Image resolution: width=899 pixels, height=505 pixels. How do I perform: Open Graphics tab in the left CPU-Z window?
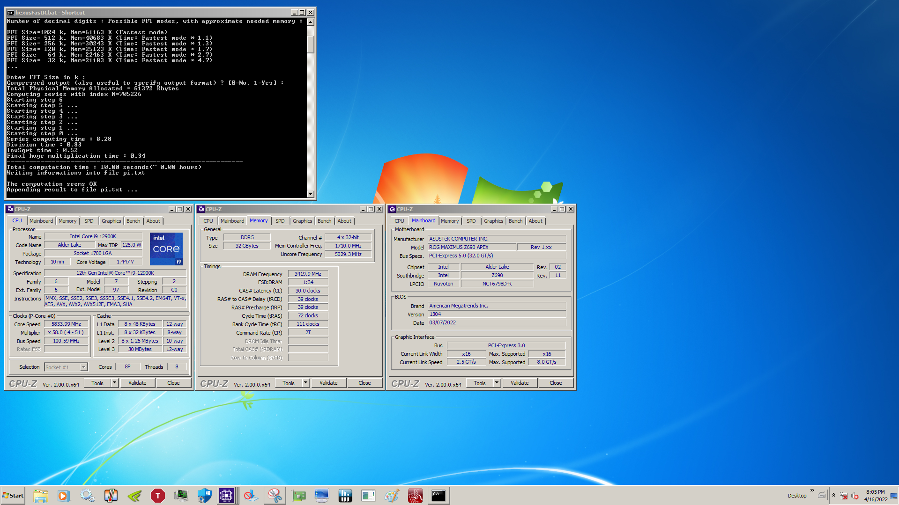[111, 221]
